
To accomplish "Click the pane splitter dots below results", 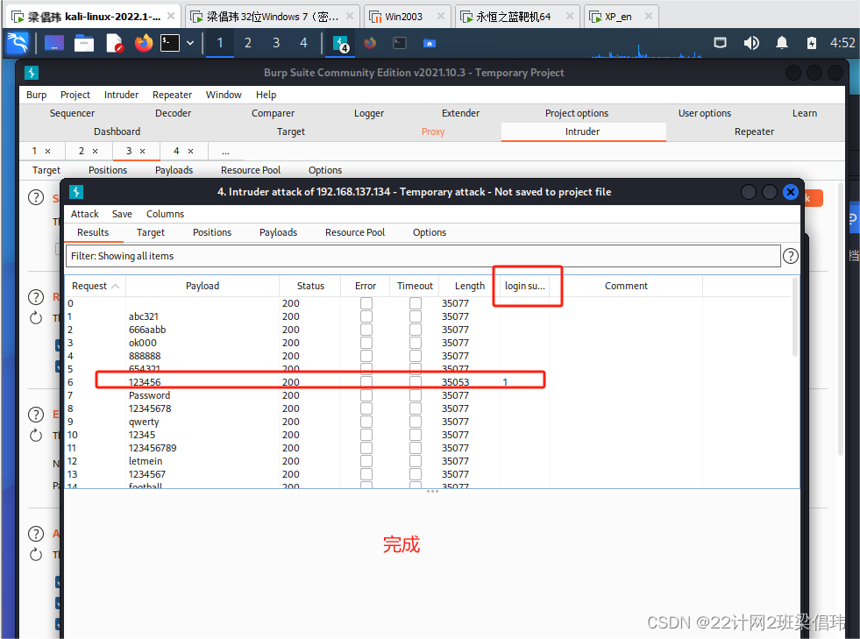I will click(432, 492).
